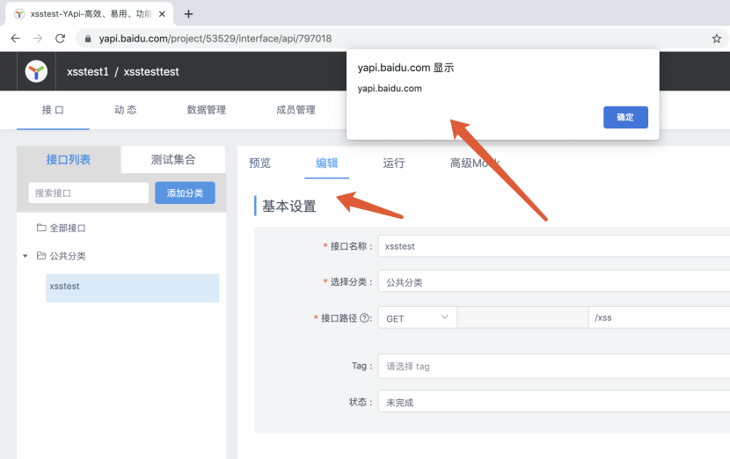Click the path field containing /xss
The image size is (730, 459).
[x=660, y=317]
